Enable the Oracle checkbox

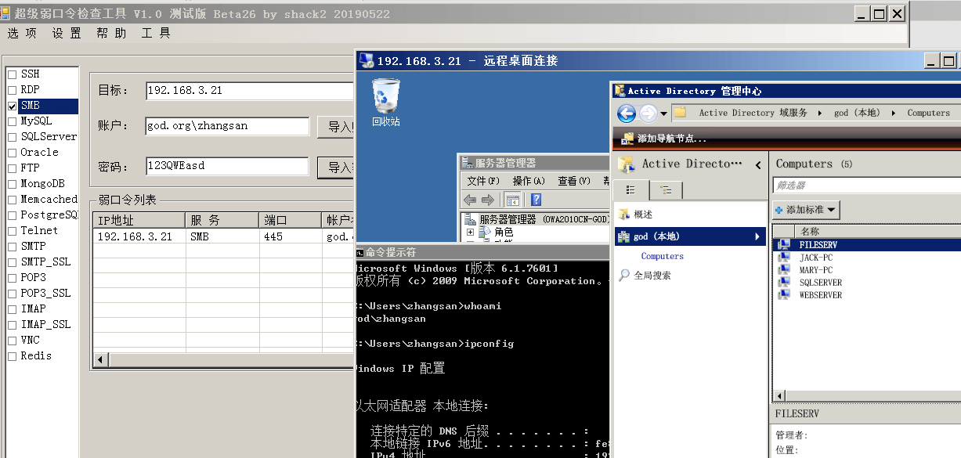point(13,153)
